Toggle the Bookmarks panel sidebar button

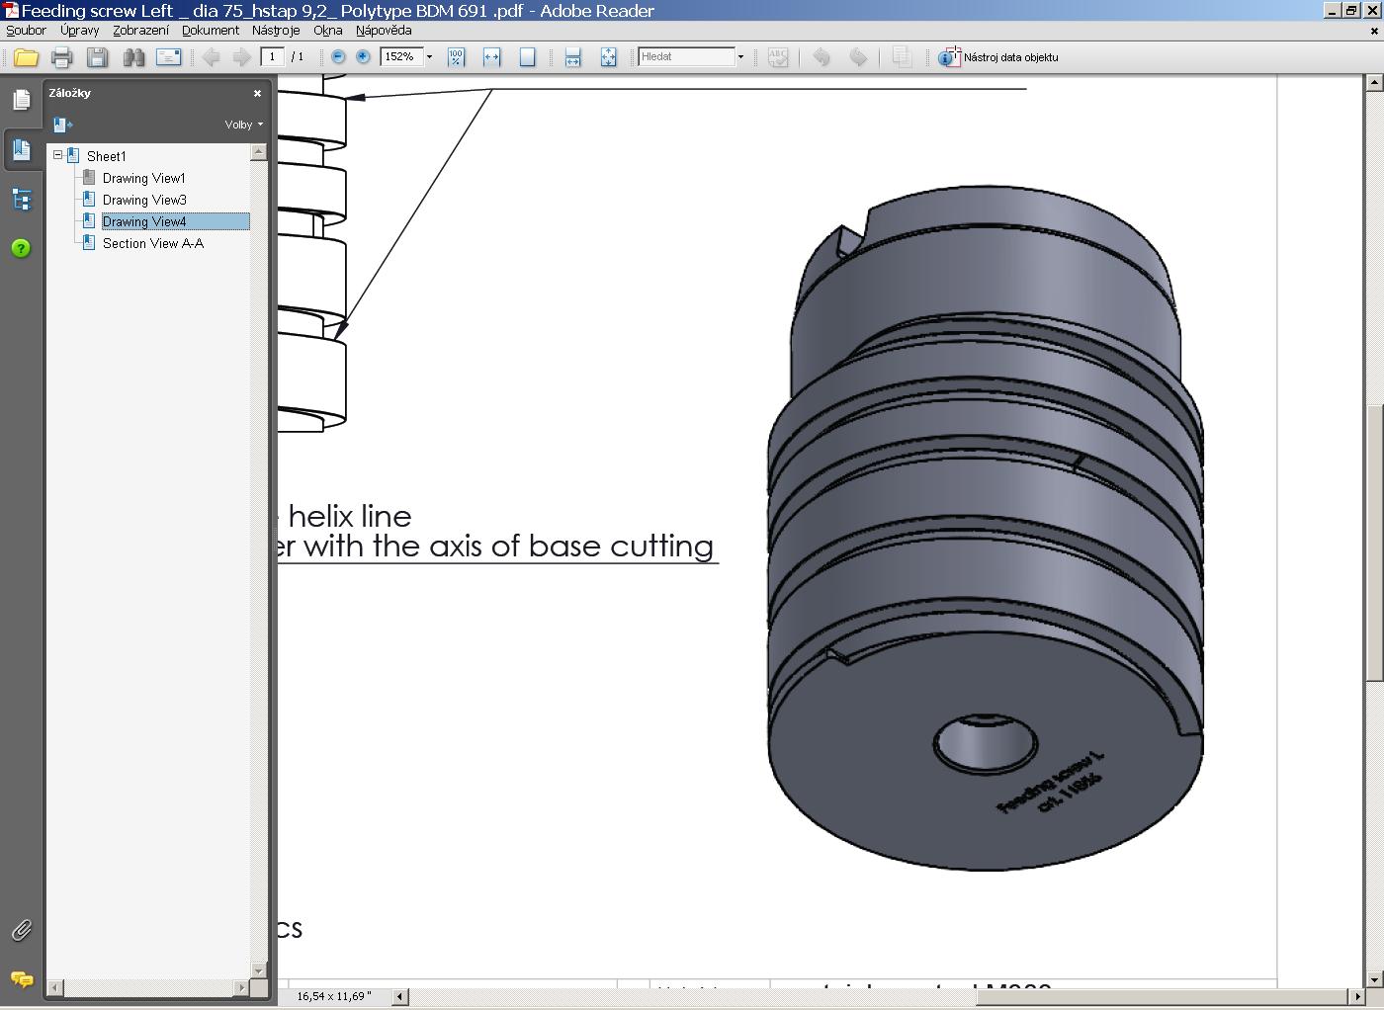21,150
